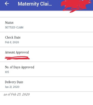Select the No. of Days Approved label
The height and width of the screenshot is (105, 93).
point(20,67)
